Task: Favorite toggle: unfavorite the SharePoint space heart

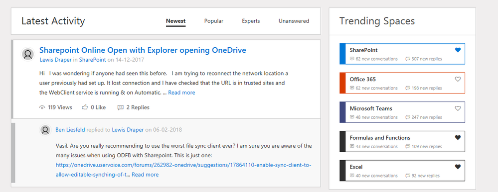Action: coord(458,50)
